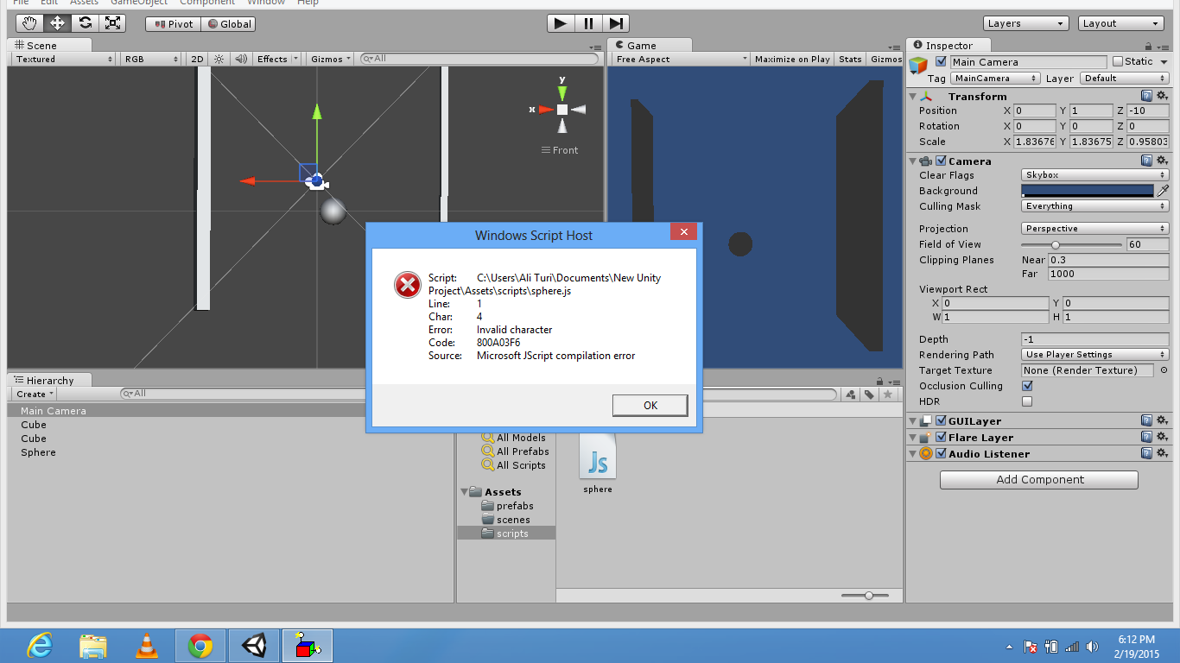Open the Layout dropdown
Viewport: 1180px width, 663px height.
click(1120, 22)
